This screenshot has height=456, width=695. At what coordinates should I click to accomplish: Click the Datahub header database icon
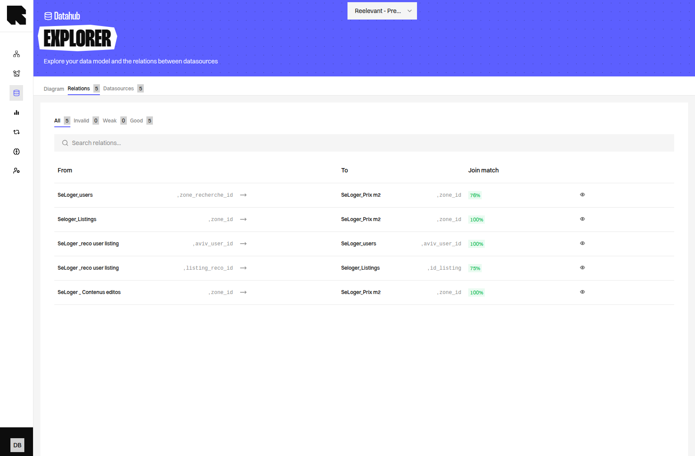point(48,16)
